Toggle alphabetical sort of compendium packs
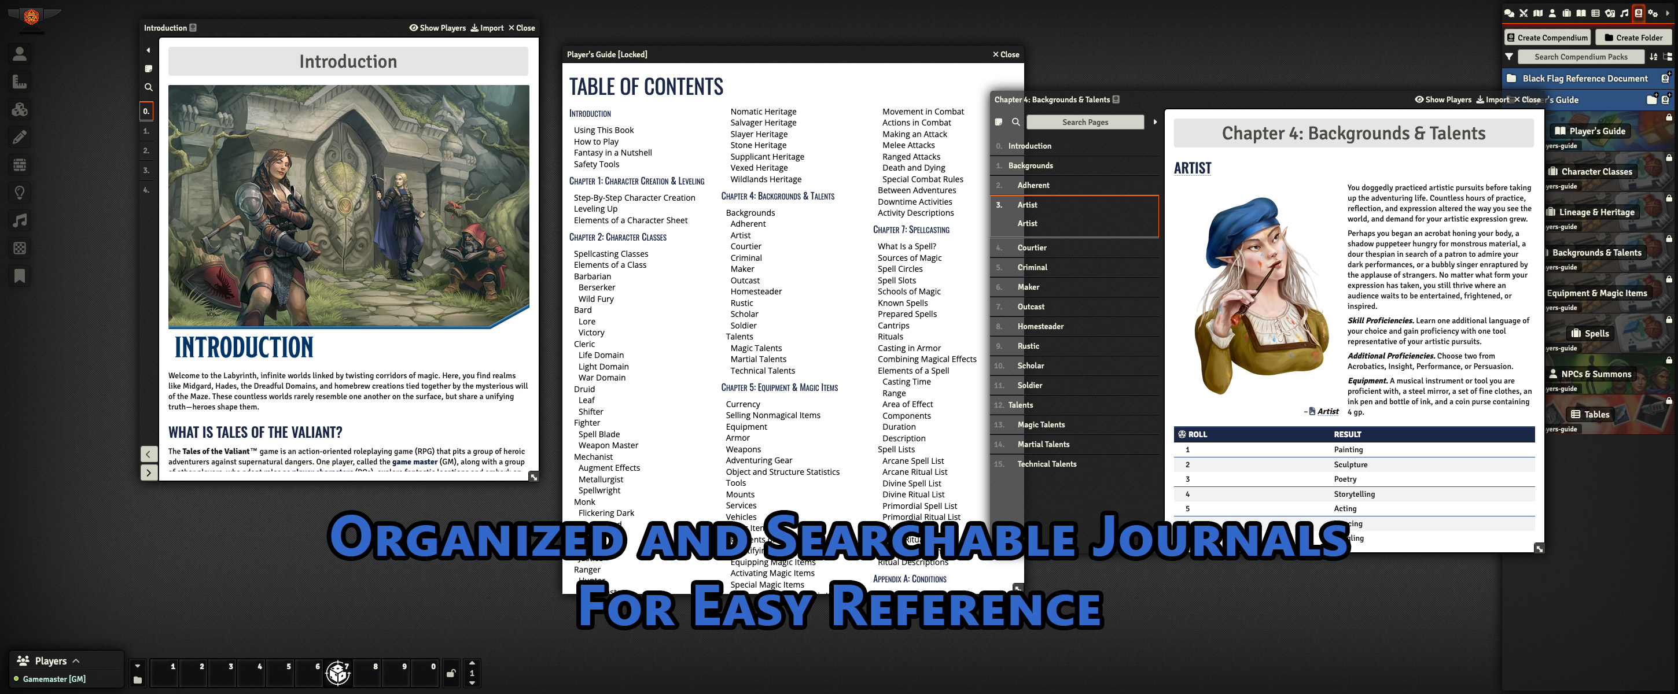 pyautogui.click(x=1653, y=57)
